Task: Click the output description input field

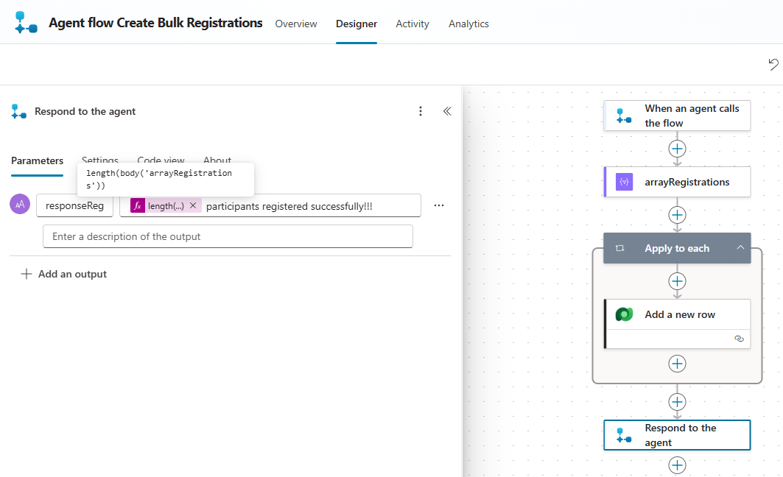Action: click(x=228, y=236)
